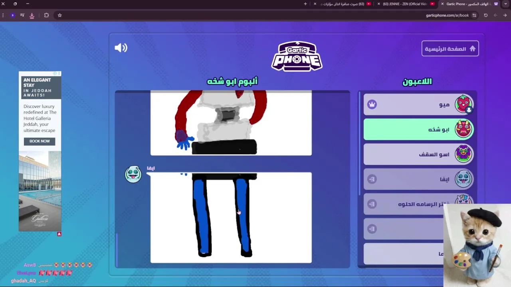Open the tab search dropdown
Image resolution: width=511 pixels, height=287 pixels.
(505, 4)
